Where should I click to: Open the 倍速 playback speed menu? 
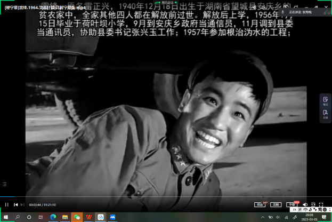[x=260, y=204]
